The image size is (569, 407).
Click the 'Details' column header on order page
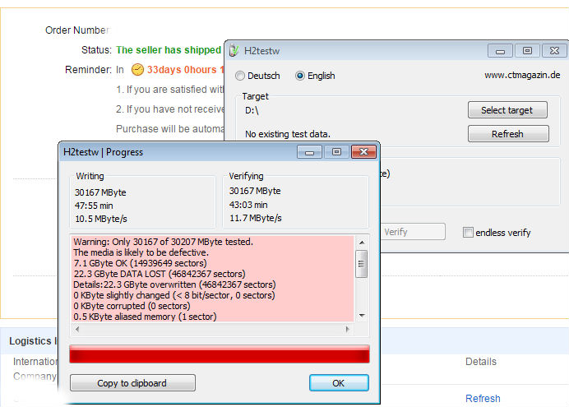click(481, 362)
